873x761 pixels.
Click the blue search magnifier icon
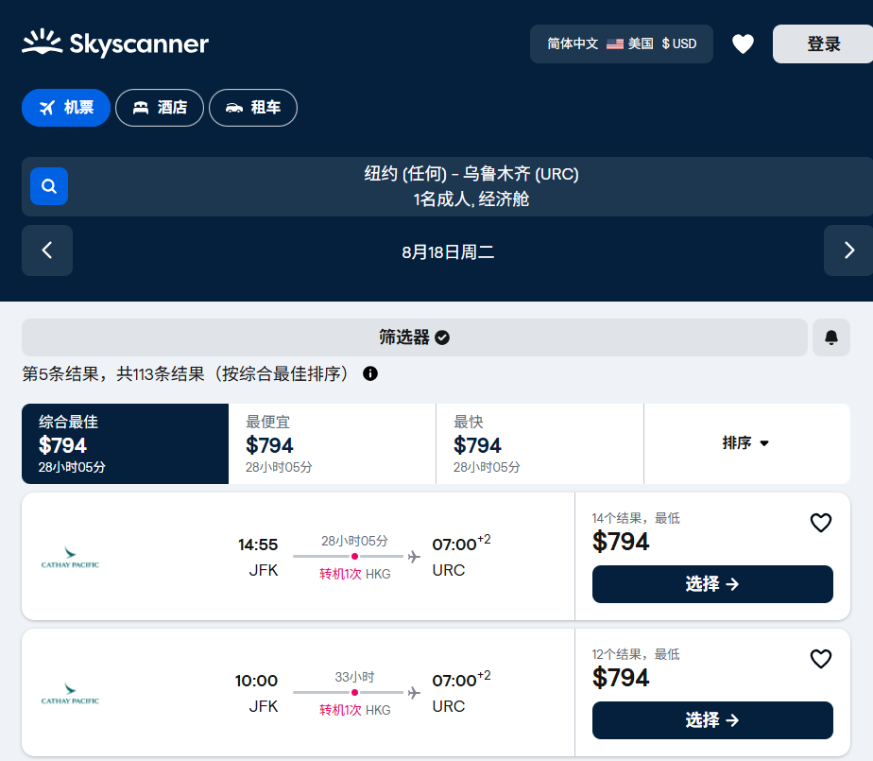click(49, 186)
